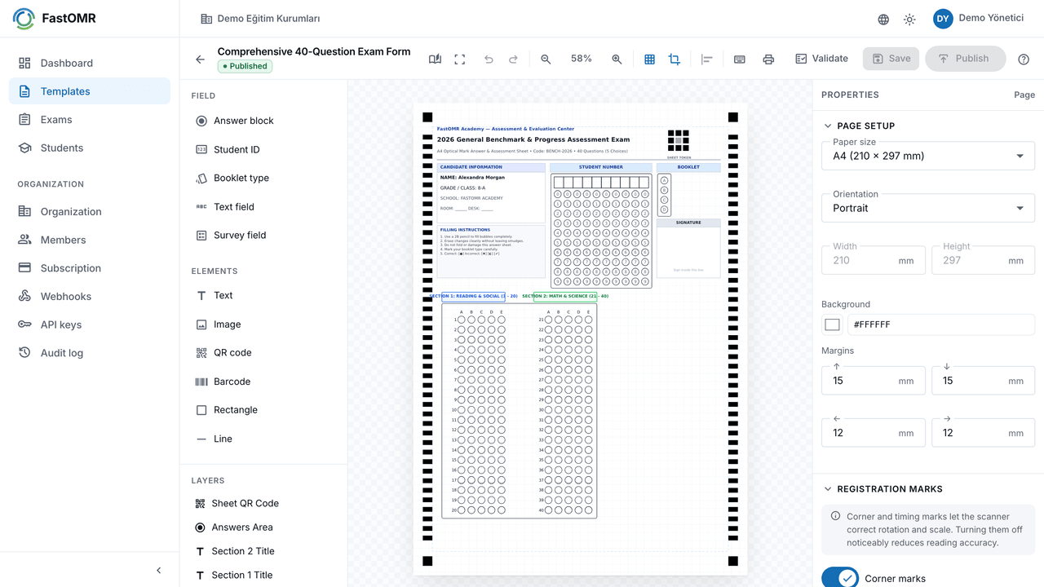Zoom in on the canvas
The width and height of the screenshot is (1044, 587).
[617, 59]
